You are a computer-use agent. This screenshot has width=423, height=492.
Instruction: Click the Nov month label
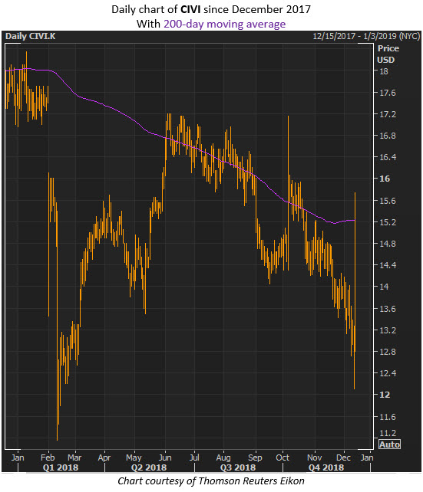[314, 458]
